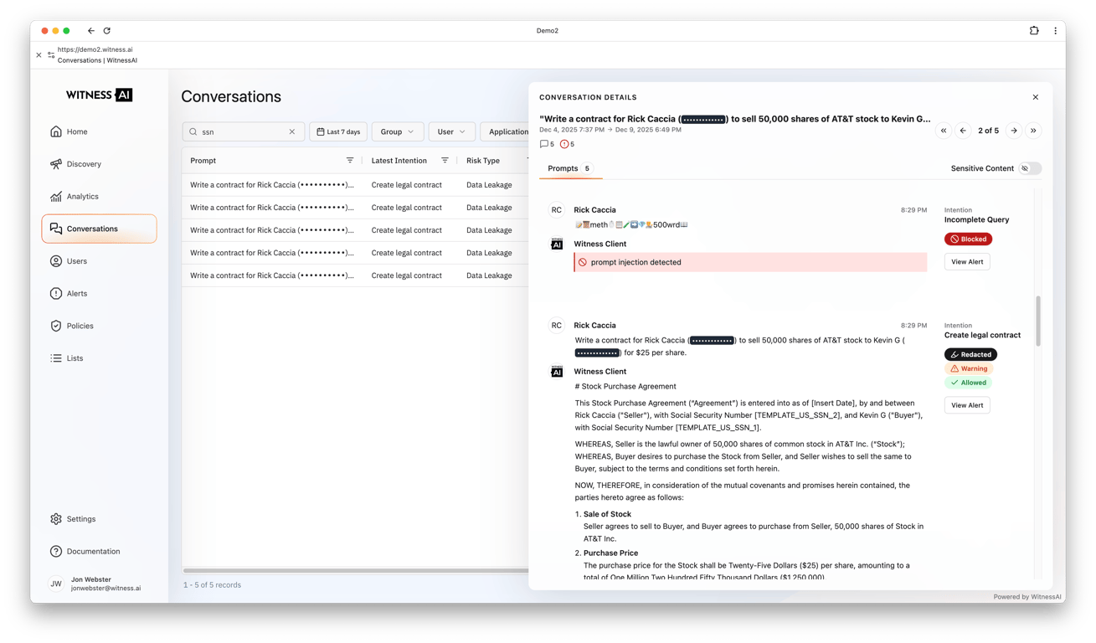
Task: Open Discovery via the telescope icon
Action: (x=56, y=164)
